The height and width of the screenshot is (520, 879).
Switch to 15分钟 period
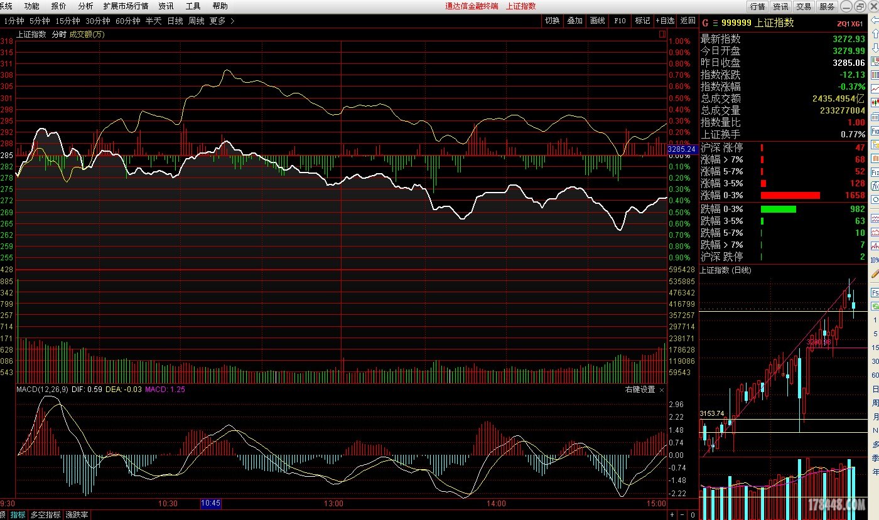[67, 21]
